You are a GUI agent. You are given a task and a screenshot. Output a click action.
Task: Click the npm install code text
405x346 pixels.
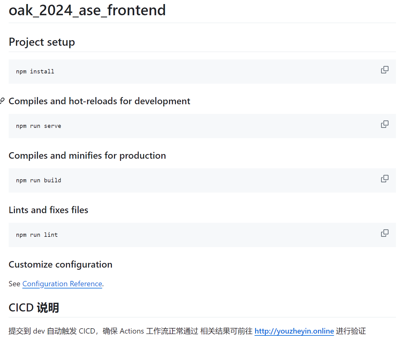(x=35, y=72)
